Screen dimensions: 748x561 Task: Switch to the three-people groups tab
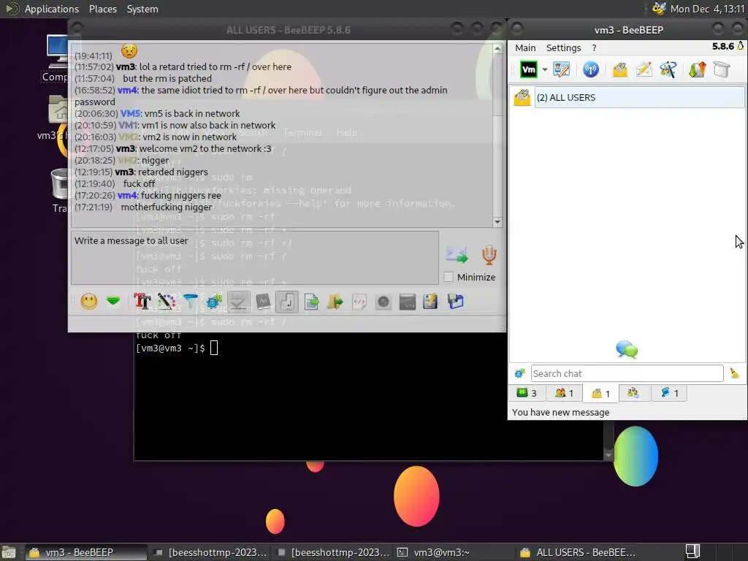[633, 393]
